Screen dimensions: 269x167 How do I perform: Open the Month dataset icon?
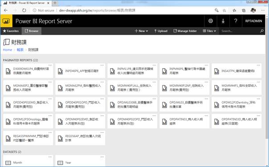(8, 163)
